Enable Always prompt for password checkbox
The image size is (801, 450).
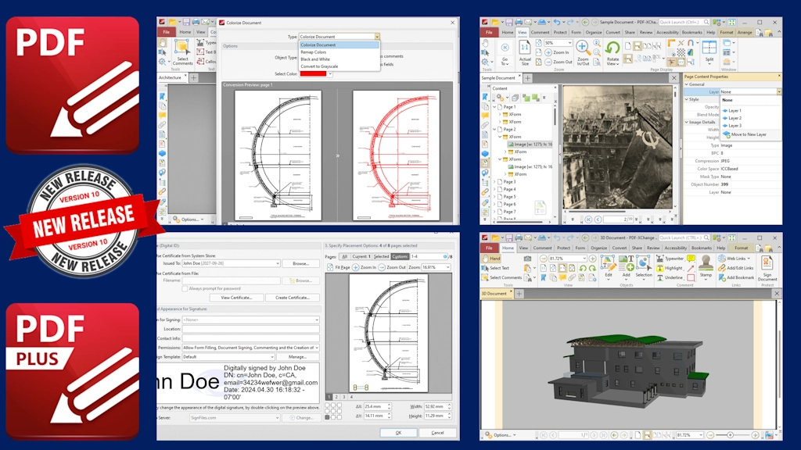pos(185,289)
